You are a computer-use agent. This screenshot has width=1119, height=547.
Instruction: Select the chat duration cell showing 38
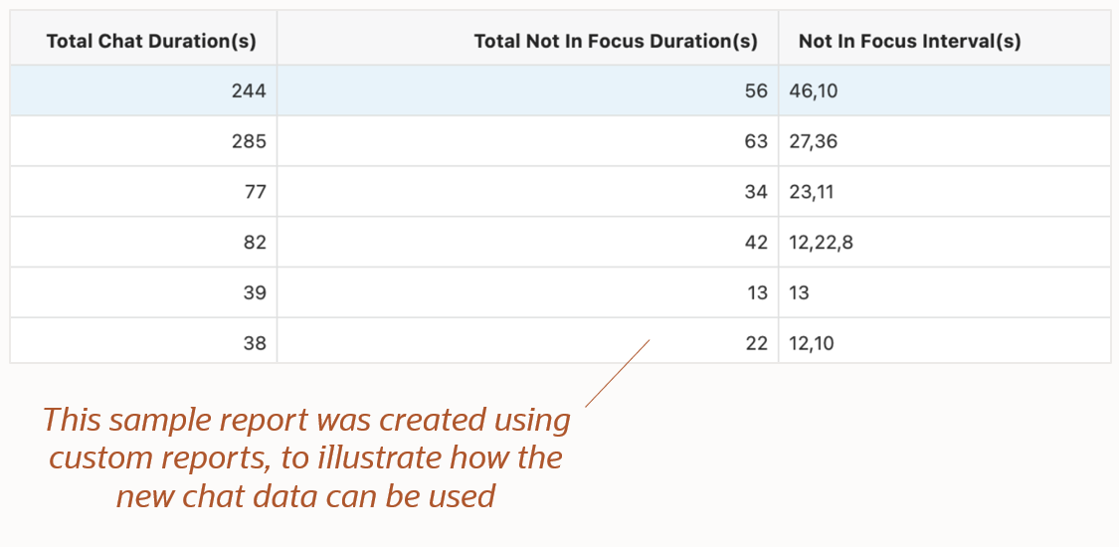[255, 343]
